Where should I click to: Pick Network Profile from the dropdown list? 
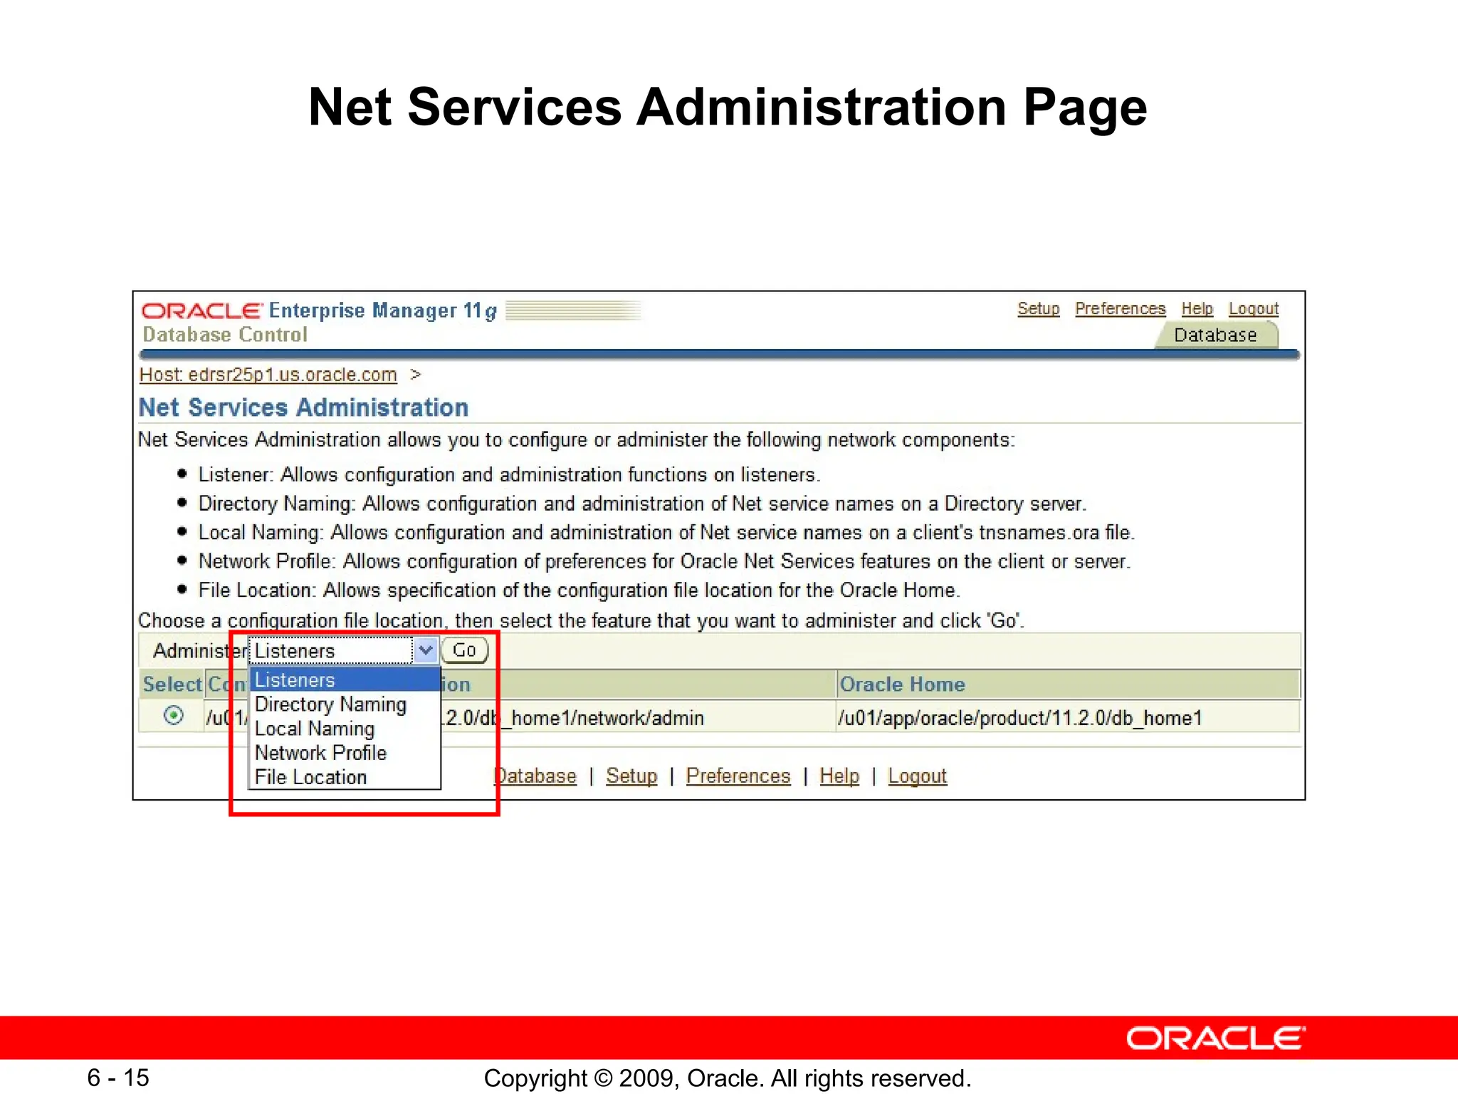pos(345,753)
